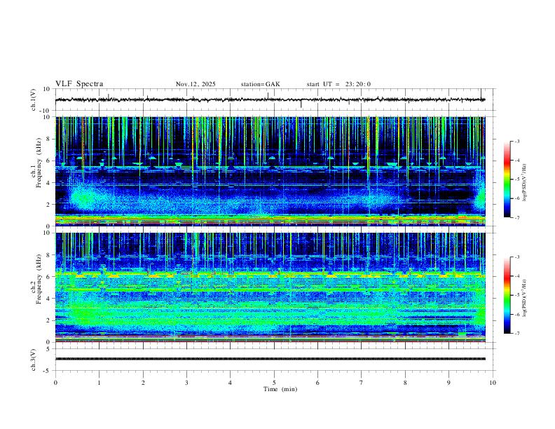
Task: Click the ch.3 flat black signal band
Action: [270, 359]
